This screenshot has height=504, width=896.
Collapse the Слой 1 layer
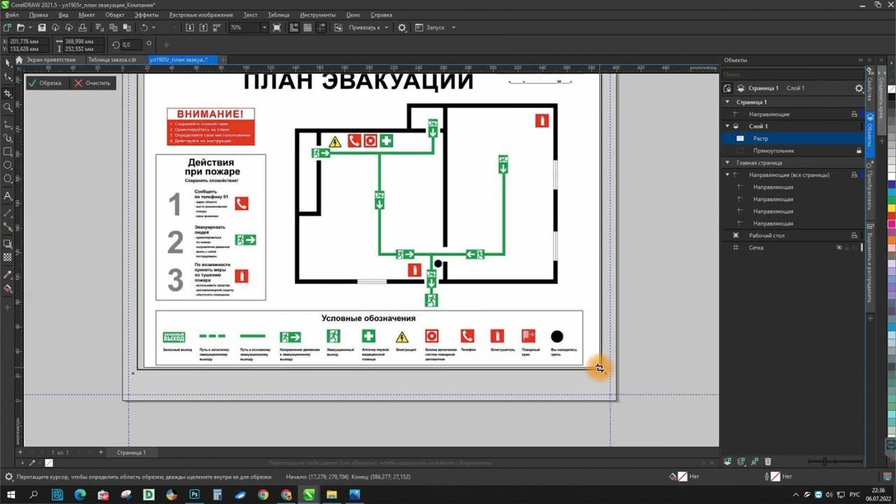click(727, 126)
